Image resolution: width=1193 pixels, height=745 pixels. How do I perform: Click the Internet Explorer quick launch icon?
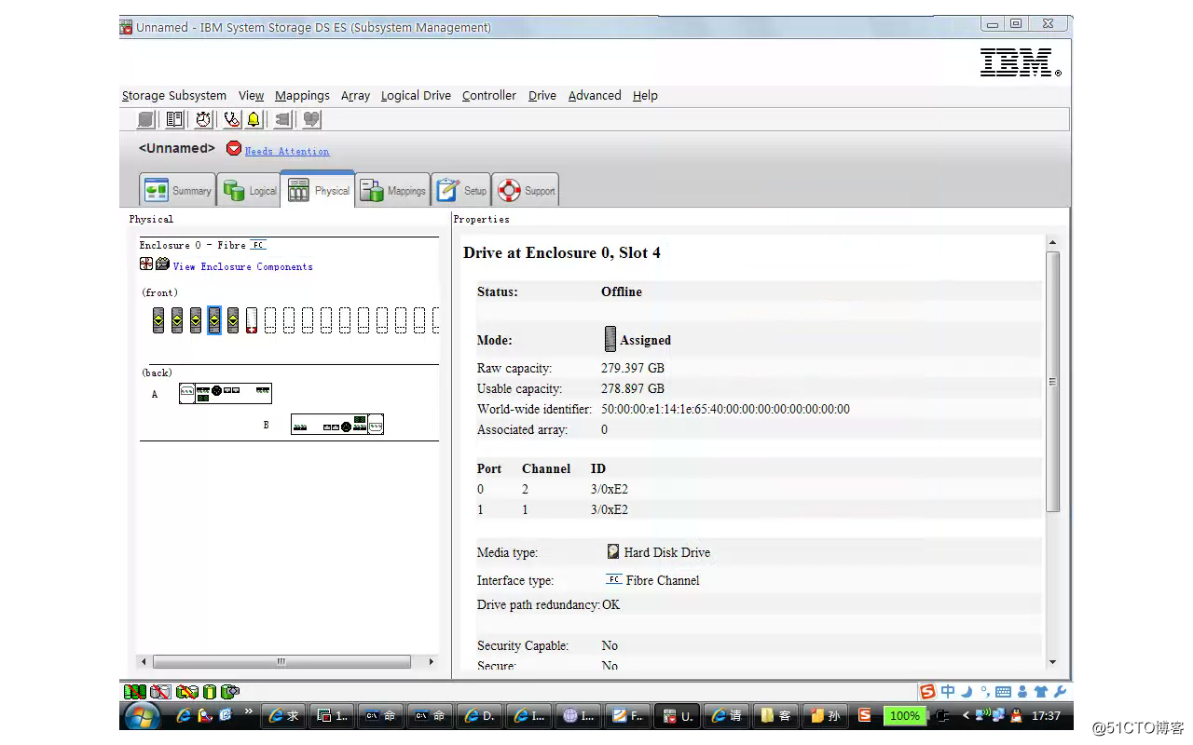(184, 715)
